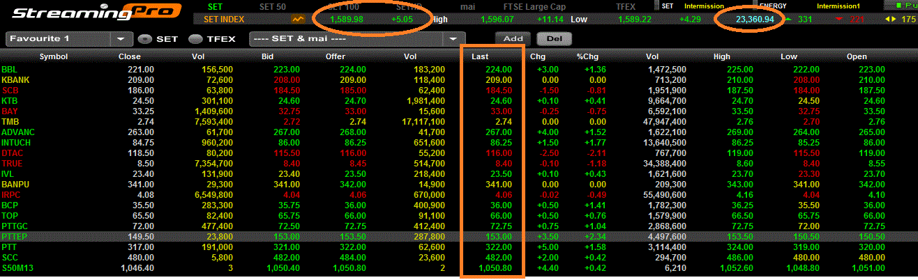Open the chart icon beside SET INDEX

[299, 19]
